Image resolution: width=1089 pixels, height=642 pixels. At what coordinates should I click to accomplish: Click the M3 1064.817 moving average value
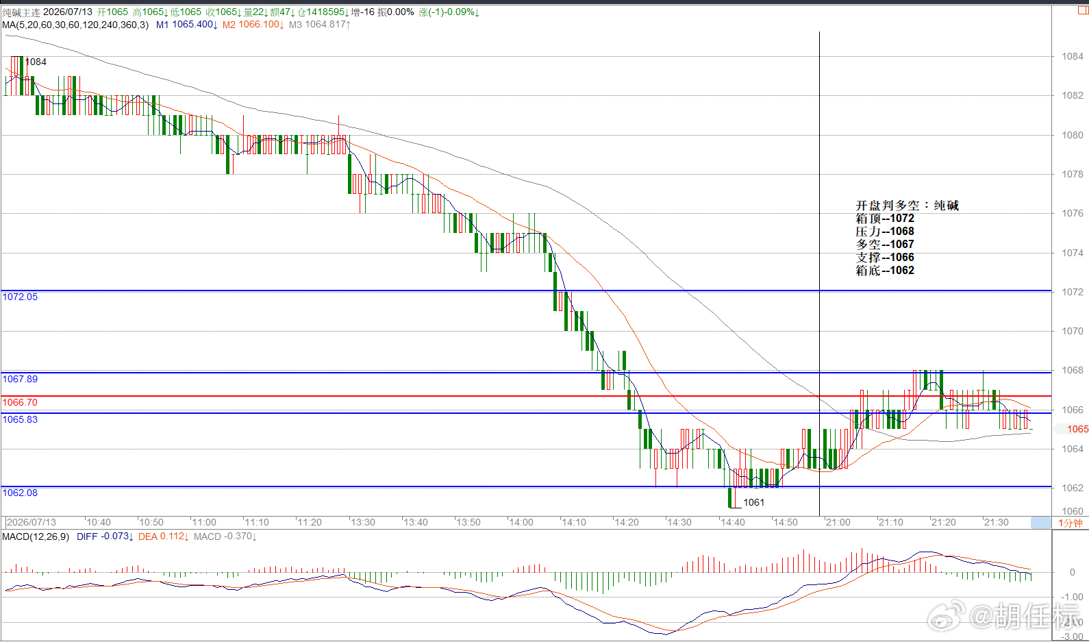pos(320,25)
